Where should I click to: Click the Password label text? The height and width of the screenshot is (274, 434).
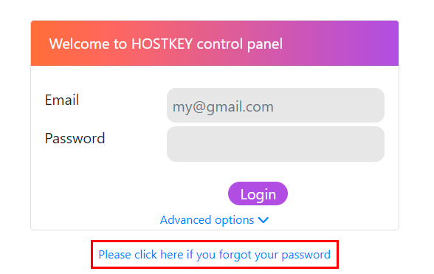pos(75,138)
